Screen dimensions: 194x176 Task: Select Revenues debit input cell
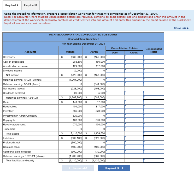[x=115, y=57]
